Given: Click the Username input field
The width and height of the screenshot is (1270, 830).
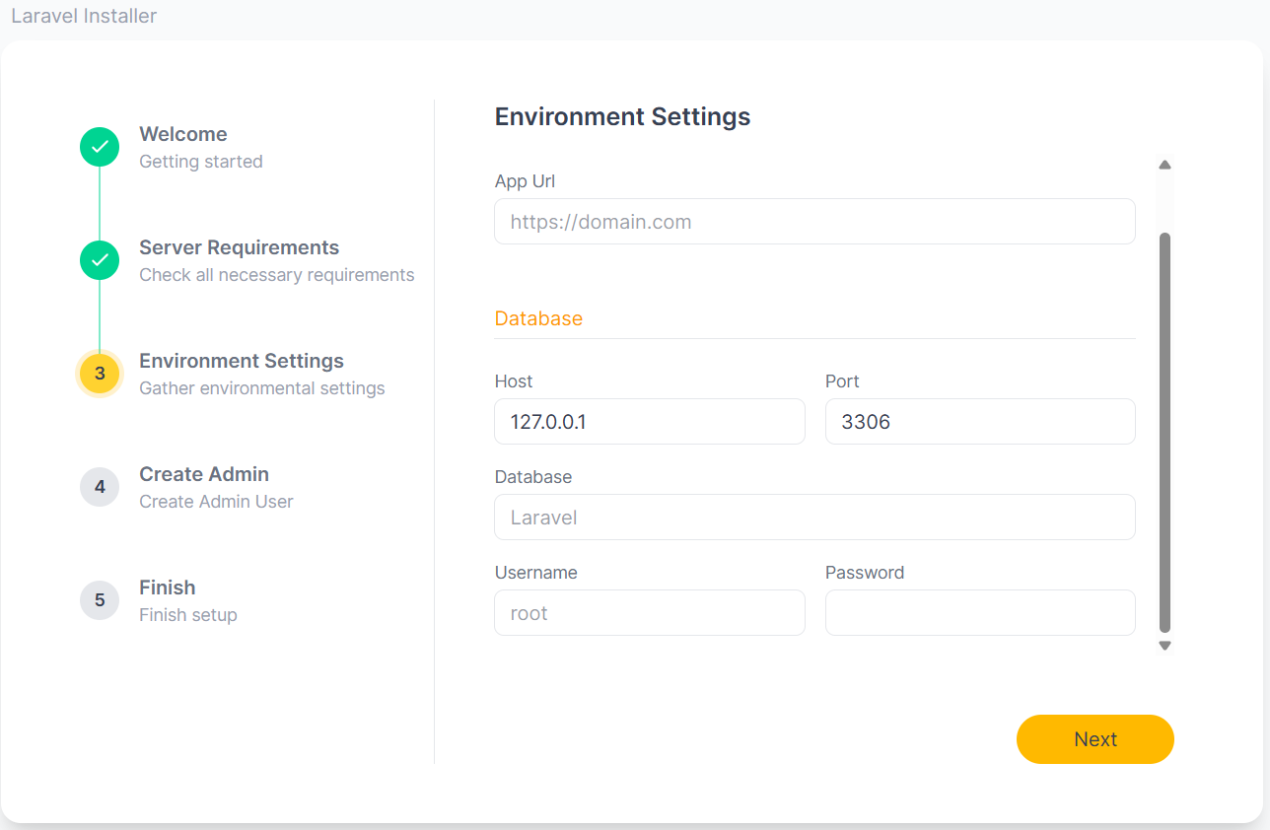Looking at the screenshot, I should point(649,613).
